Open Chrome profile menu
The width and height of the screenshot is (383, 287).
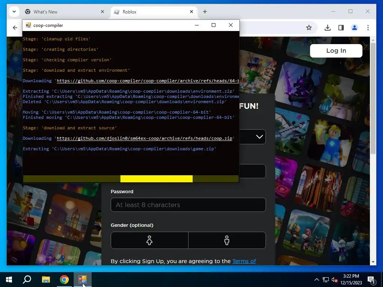click(x=355, y=28)
